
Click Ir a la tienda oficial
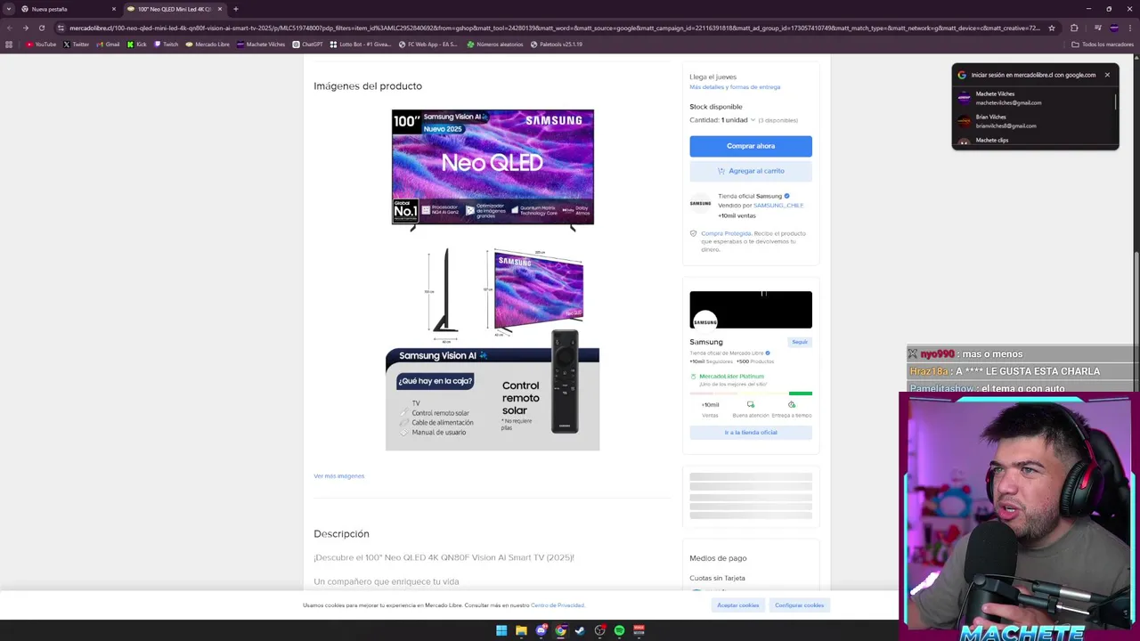(751, 433)
